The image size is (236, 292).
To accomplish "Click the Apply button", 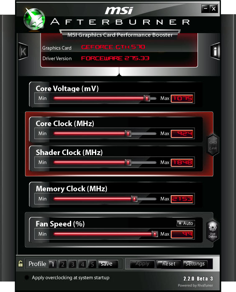I will click(142, 264).
